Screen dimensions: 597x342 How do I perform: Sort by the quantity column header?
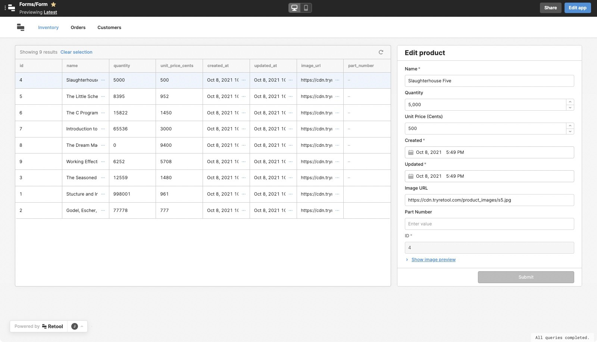tap(132, 66)
